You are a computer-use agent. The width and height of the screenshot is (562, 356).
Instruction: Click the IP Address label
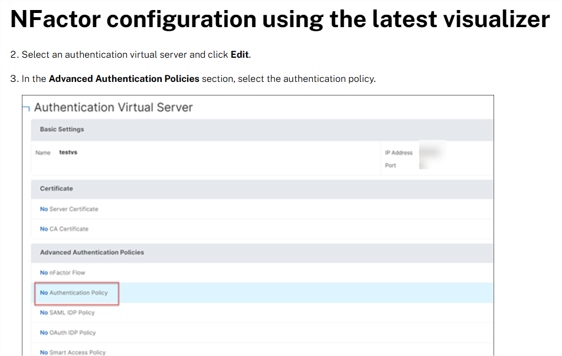click(398, 153)
